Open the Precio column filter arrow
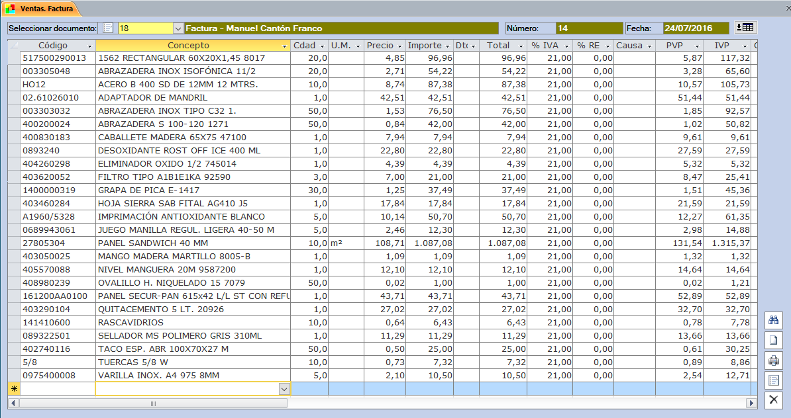Image resolution: width=791 pixels, height=418 pixels. [399, 46]
